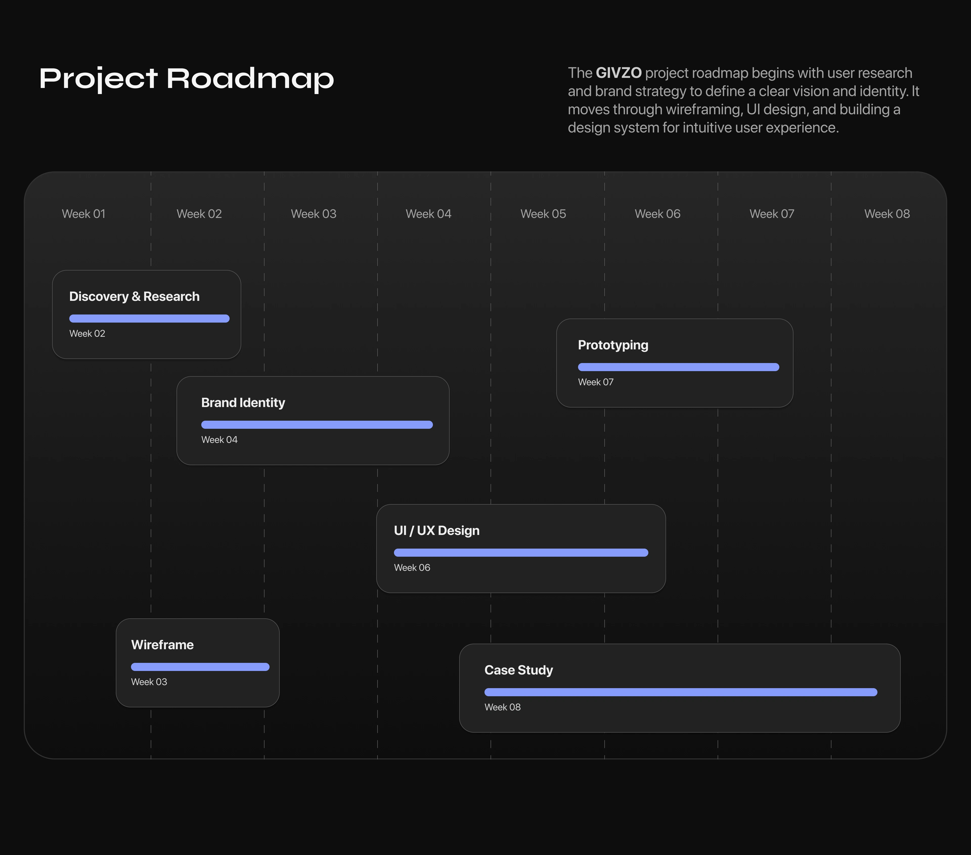Select the Week 04 timeline label
The width and height of the screenshot is (971, 855).
pos(428,214)
